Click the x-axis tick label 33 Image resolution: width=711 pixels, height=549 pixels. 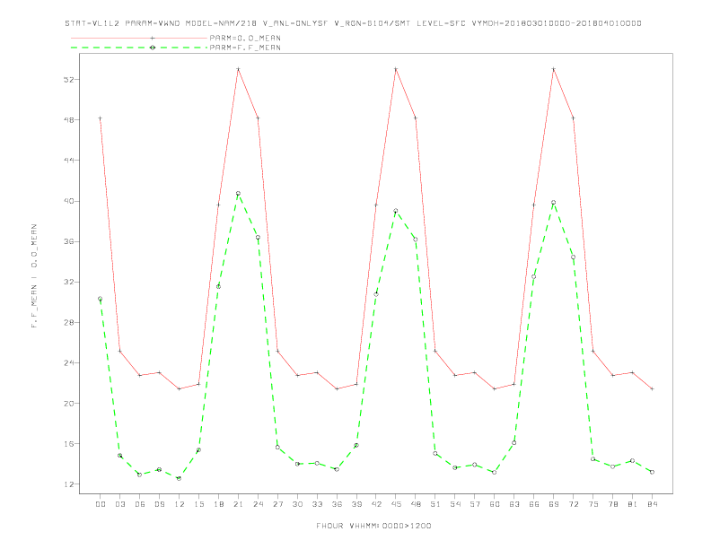pyautogui.click(x=317, y=504)
